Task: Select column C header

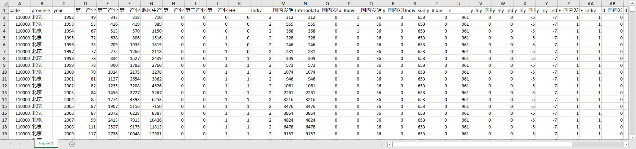Action: click(63, 3)
